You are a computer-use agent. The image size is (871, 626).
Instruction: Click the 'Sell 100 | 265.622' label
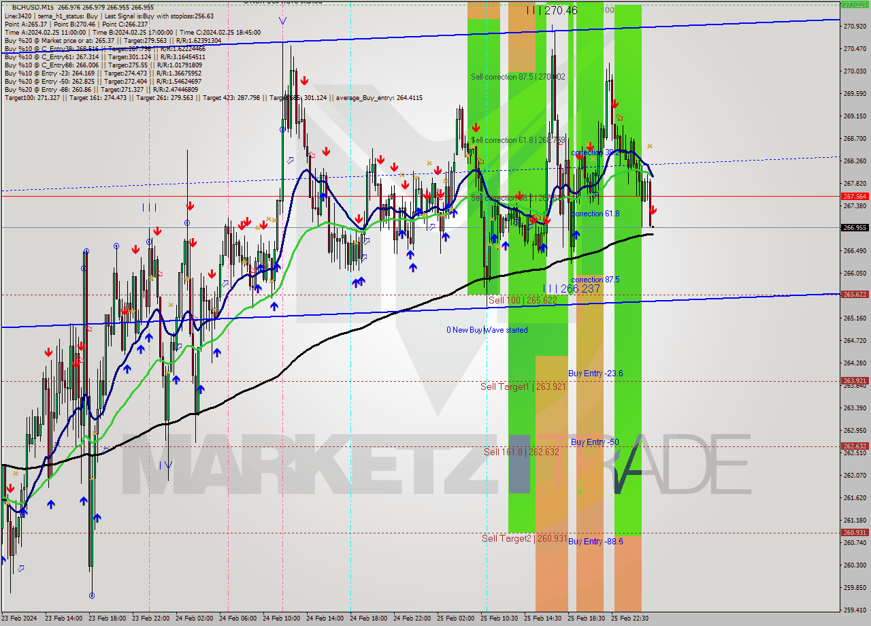coord(523,300)
